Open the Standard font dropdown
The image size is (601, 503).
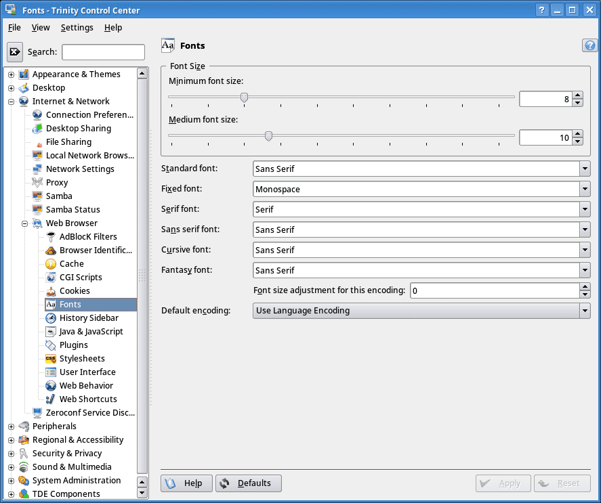click(585, 169)
